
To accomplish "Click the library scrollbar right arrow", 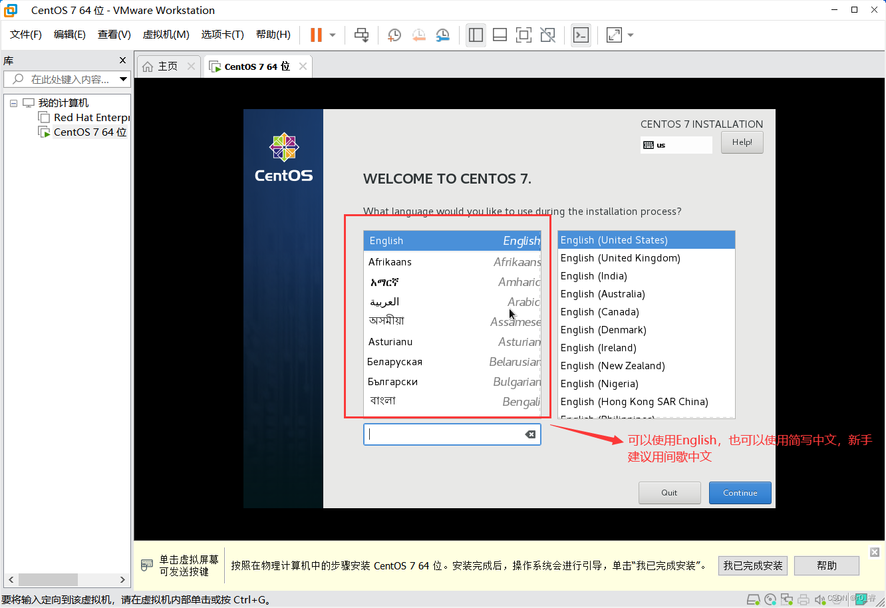I will 122,580.
